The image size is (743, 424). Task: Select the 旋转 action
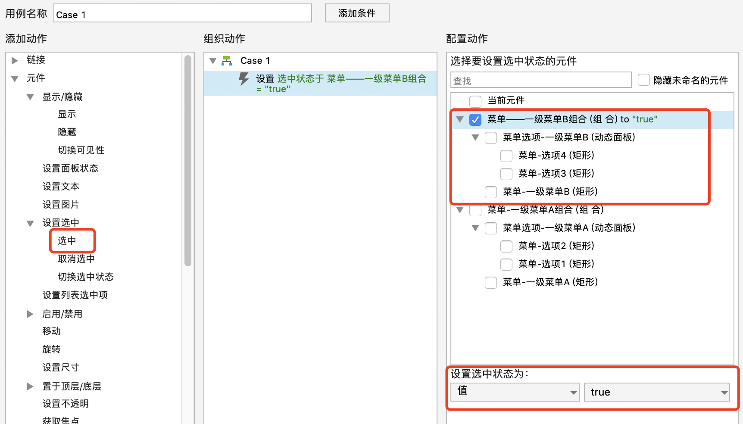coord(51,349)
